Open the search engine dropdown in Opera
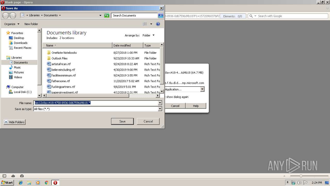330x186 pixels. (255, 16)
